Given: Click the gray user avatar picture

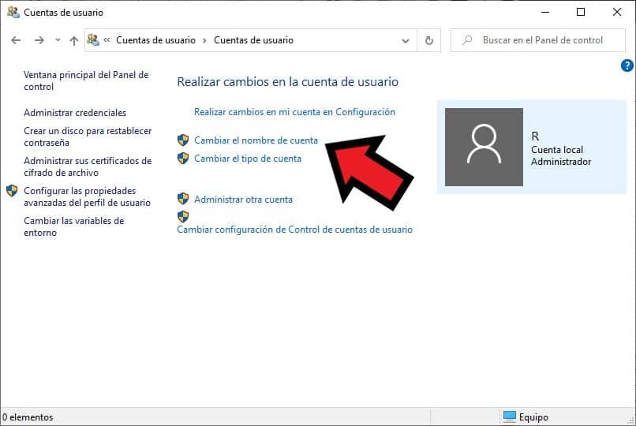Looking at the screenshot, I should coord(484,148).
